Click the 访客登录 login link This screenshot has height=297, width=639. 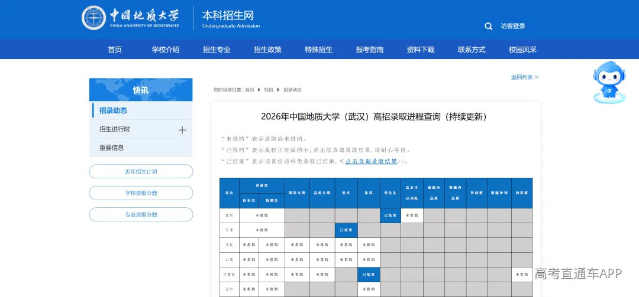point(513,26)
